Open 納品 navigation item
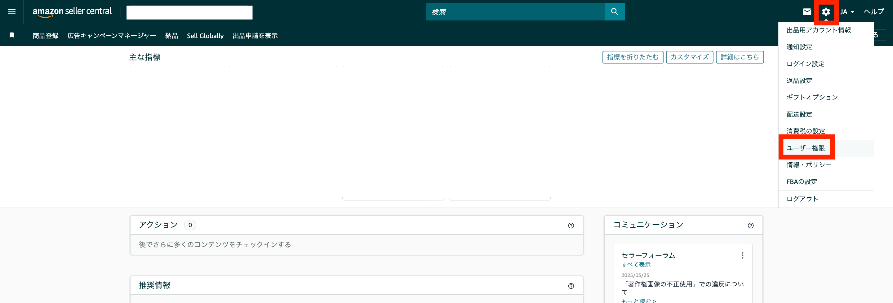 [171, 36]
